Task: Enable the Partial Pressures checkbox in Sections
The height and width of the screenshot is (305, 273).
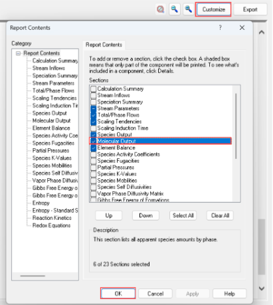Action: pos(94,167)
